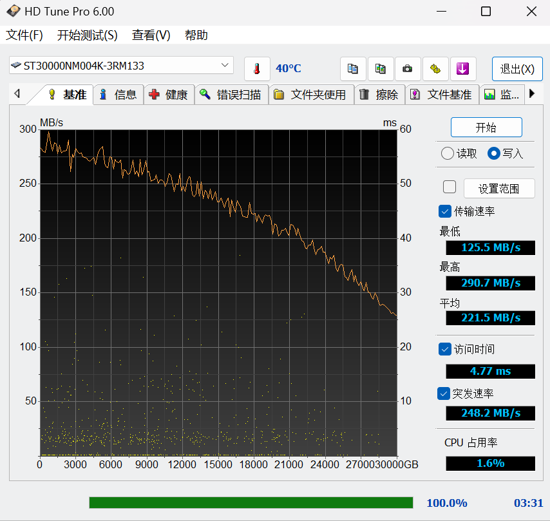
Task: Open options with the yellow tools icon
Action: [435, 69]
